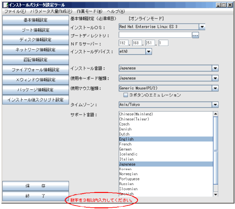Expand the インストールOS dropdown arrow
The image size is (235, 209).
click(x=202, y=27)
